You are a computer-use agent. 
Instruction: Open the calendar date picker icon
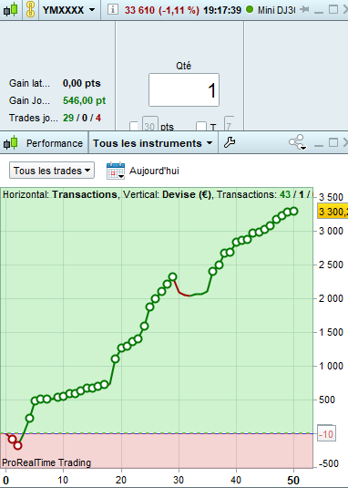coord(116,171)
